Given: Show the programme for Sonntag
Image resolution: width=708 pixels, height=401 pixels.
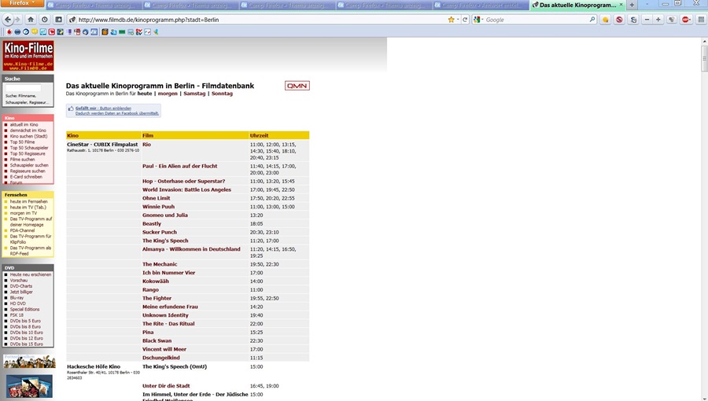Looking at the screenshot, I should [222, 94].
